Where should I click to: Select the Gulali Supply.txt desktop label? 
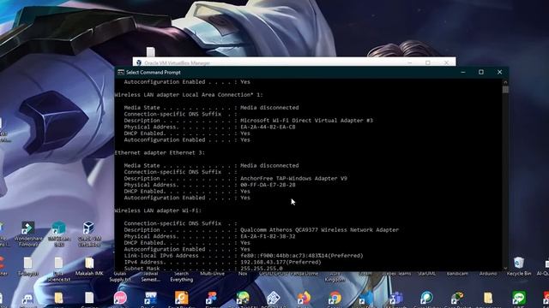point(120,276)
